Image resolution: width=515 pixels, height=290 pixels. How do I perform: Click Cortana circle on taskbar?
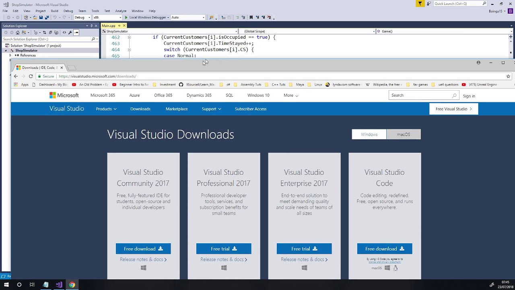click(x=19, y=285)
